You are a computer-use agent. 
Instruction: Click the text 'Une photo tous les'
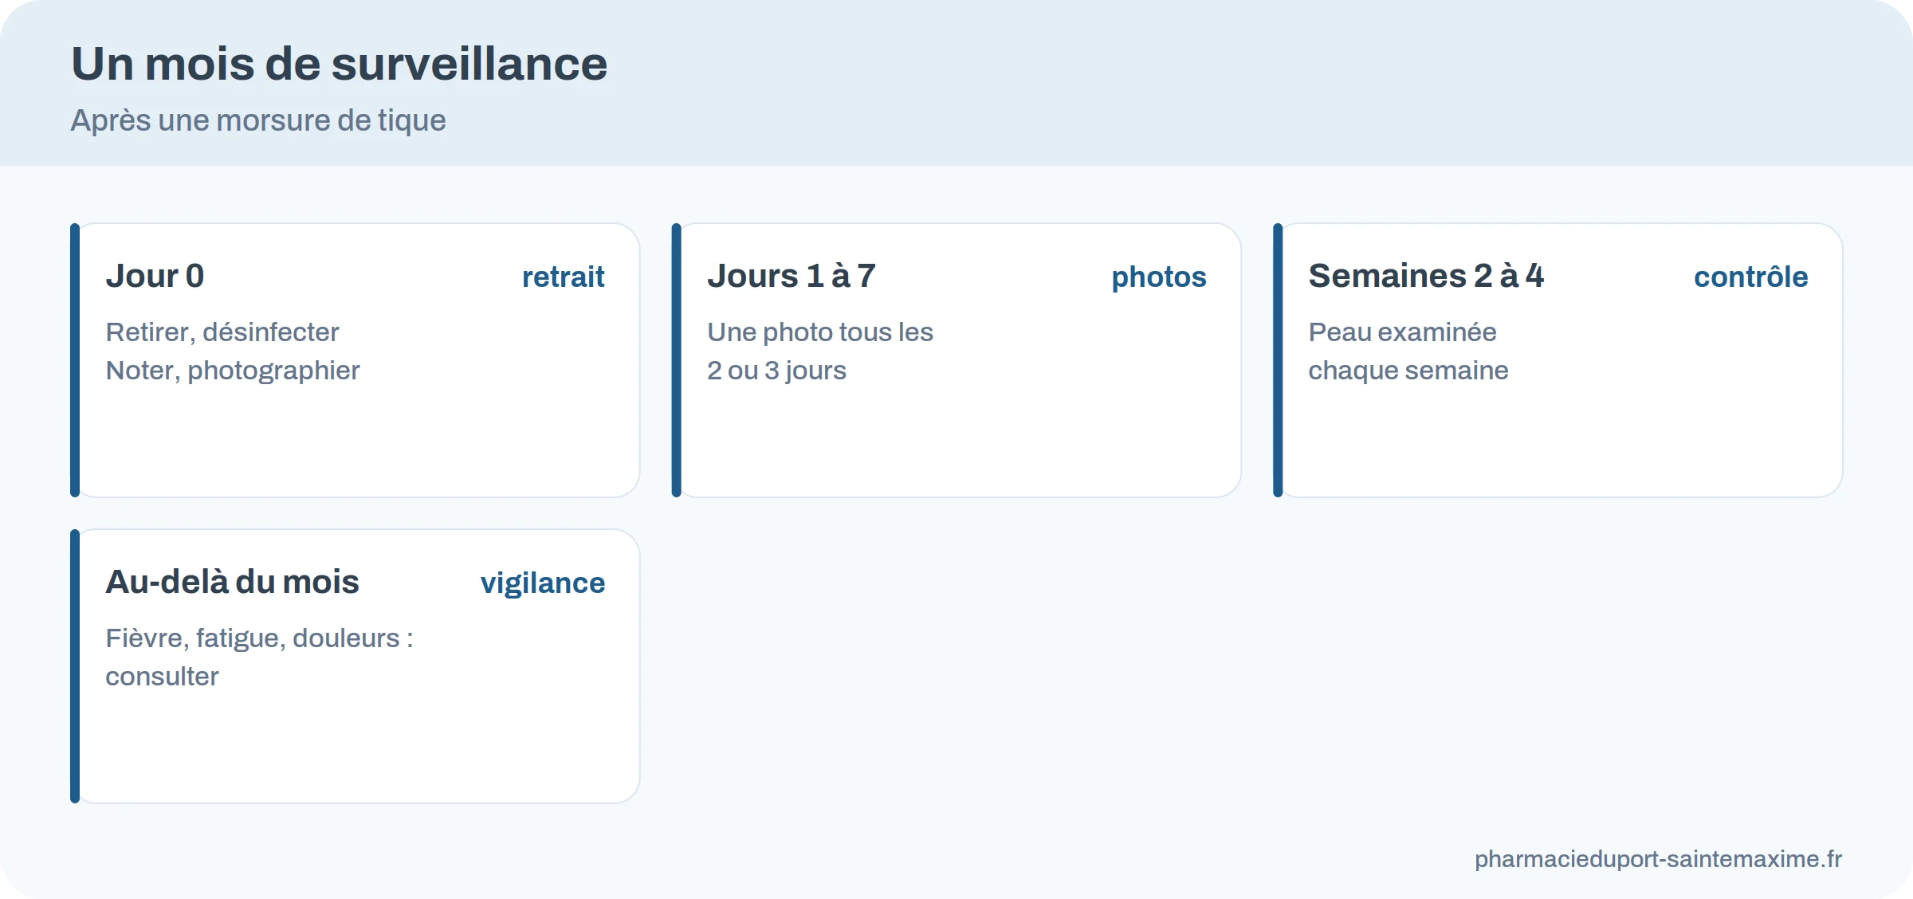820,332
